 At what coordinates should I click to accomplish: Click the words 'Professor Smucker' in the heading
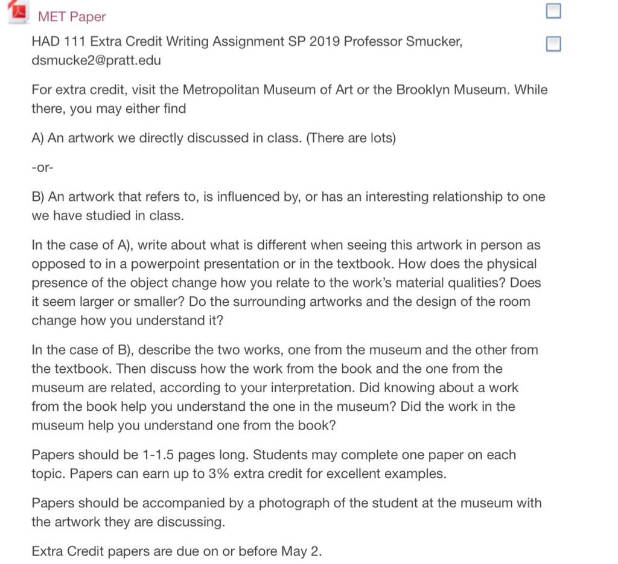click(403, 42)
